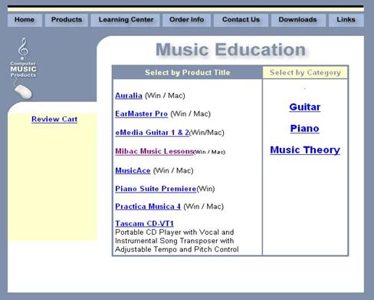Viewport: 374px width, 300px height.
Task: Browse the Music Theory category
Action: [x=305, y=150]
